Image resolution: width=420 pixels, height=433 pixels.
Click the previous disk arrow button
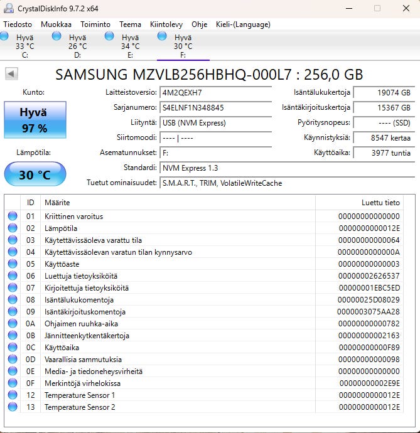click(11, 74)
